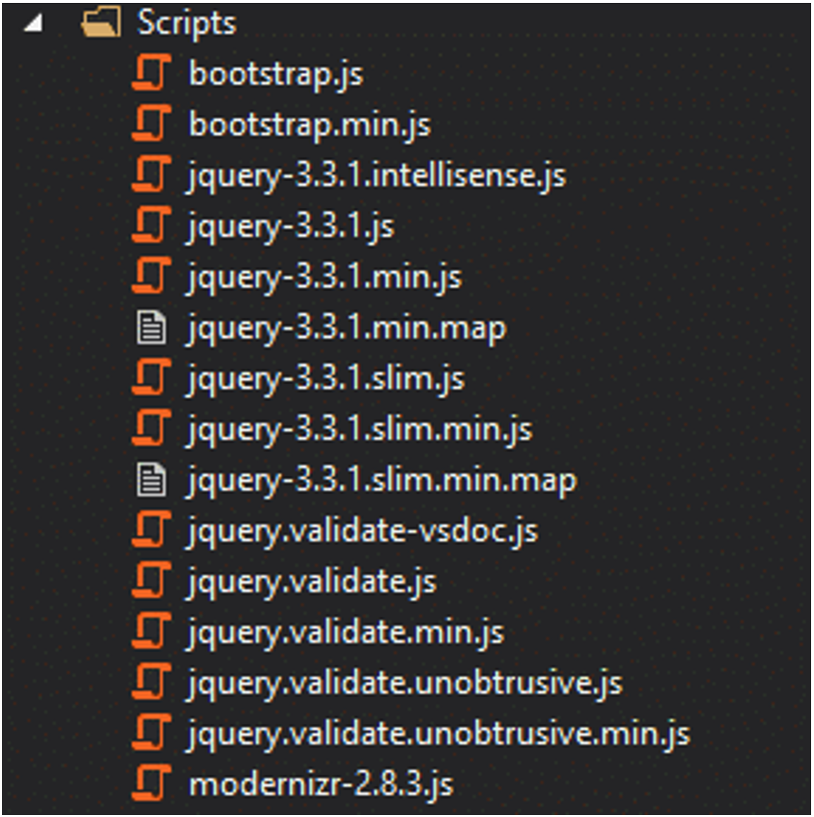The width and height of the screenshot is (814, 817).
Task: Click the icon beside bootstrap.js
Action: [152, 73]
